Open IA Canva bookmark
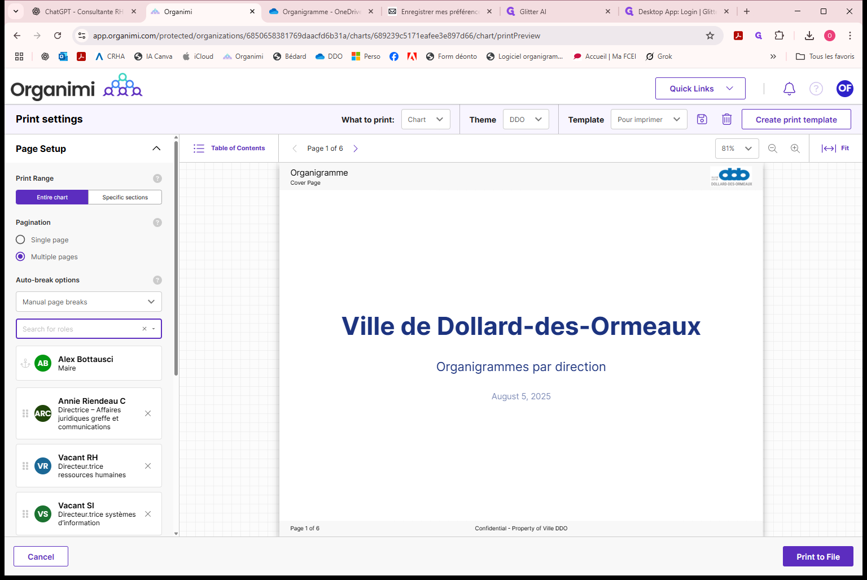 tap(153, 56)
